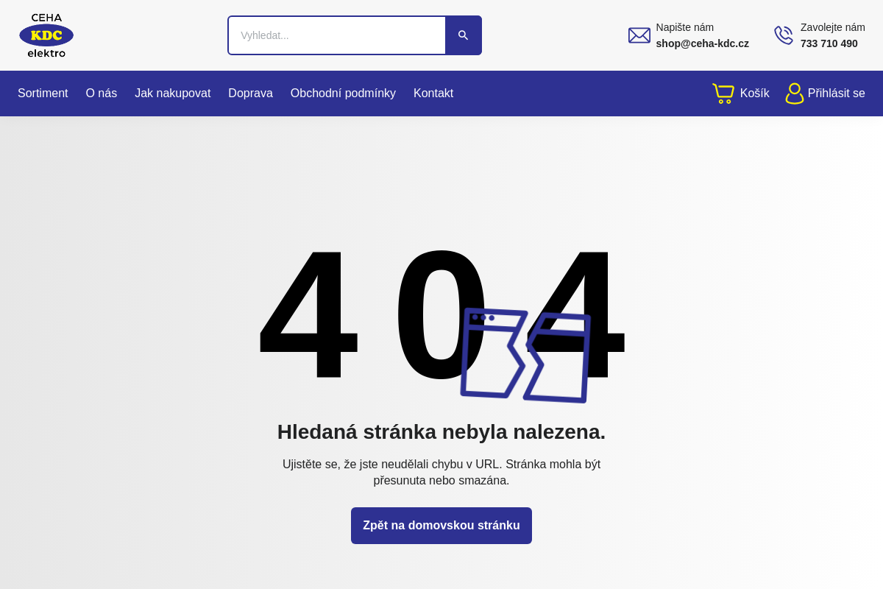Click the Košík cart label

tap(754, 93)
